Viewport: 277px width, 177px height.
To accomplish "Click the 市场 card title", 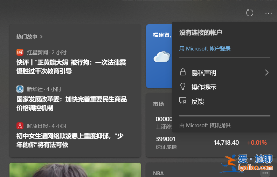I will coord(158,104).
